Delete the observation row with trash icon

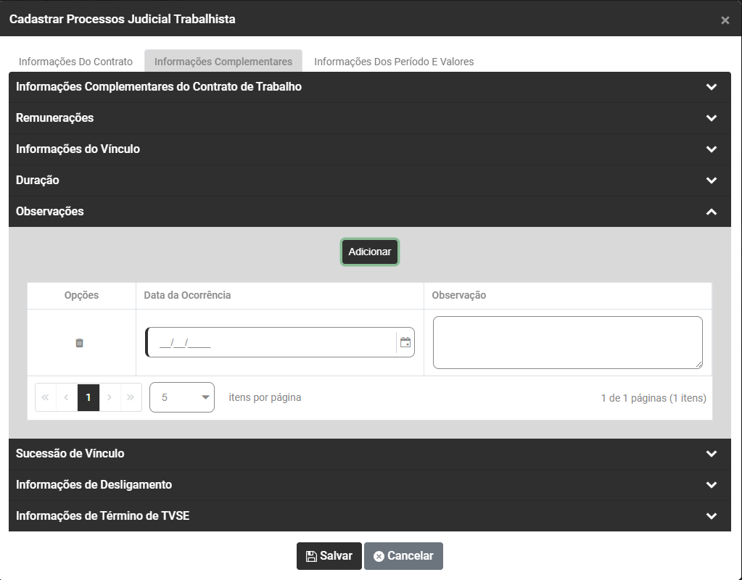tap(80, 343)
